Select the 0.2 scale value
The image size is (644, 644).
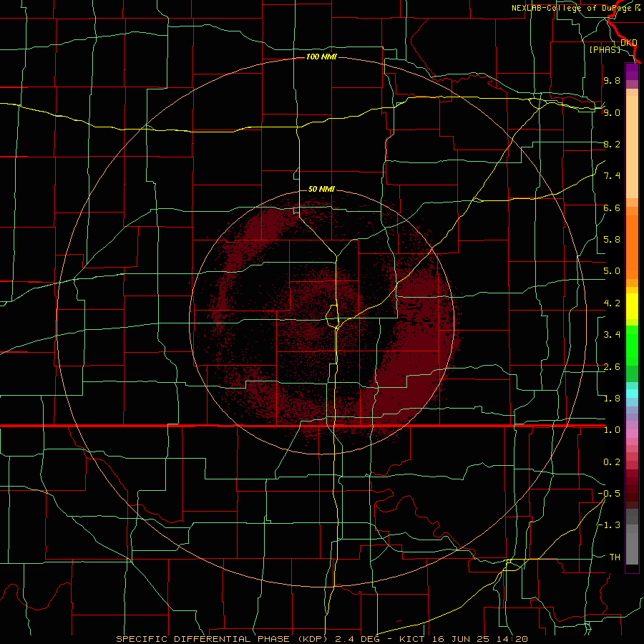(x=612, y=462)
